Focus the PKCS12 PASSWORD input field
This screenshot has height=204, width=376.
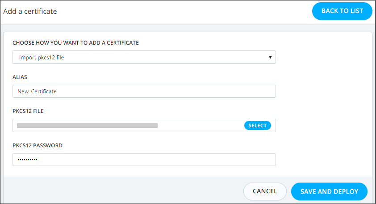pyautogui.click(x=144, y=160)
